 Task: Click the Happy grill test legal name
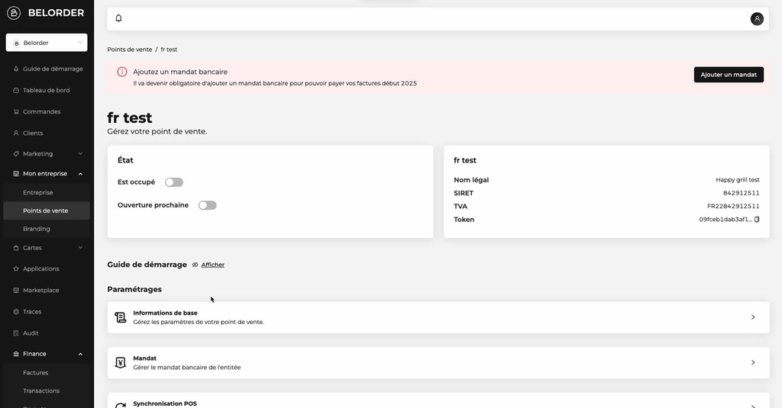coord(738,180)
